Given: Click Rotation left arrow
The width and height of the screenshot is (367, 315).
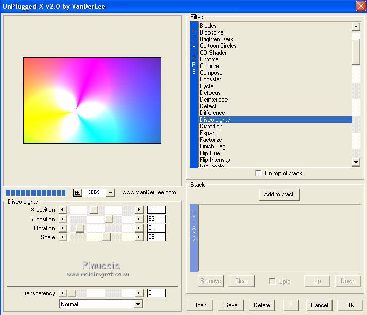Looking at the screenshot, I should tap(63, 228).
